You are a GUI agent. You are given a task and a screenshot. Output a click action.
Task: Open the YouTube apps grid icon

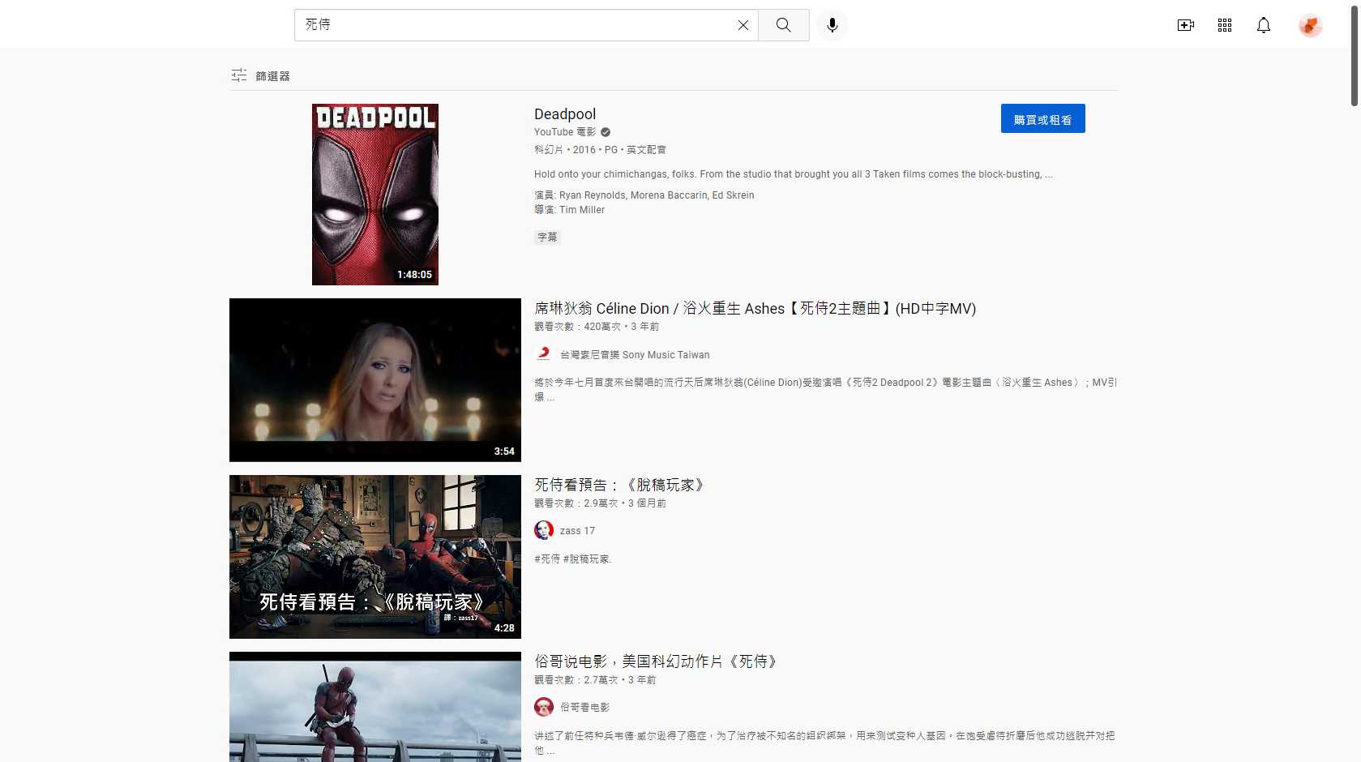pos(1224,25)
